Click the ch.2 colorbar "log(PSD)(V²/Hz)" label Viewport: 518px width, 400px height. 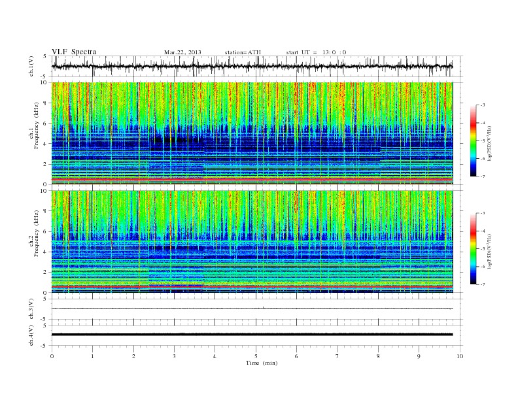click(489, 251)
